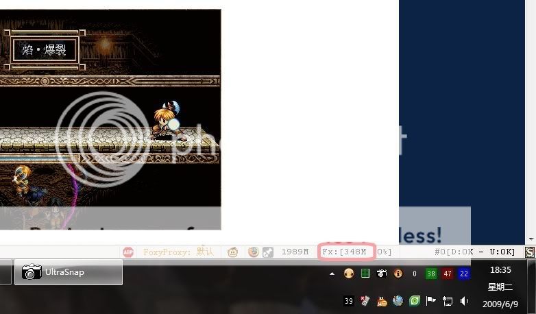Click the gray wrench status bar icon
Image resolution: width=536 pixels, height=314 pixels.
pyautogui.click(x=268, y=252)
